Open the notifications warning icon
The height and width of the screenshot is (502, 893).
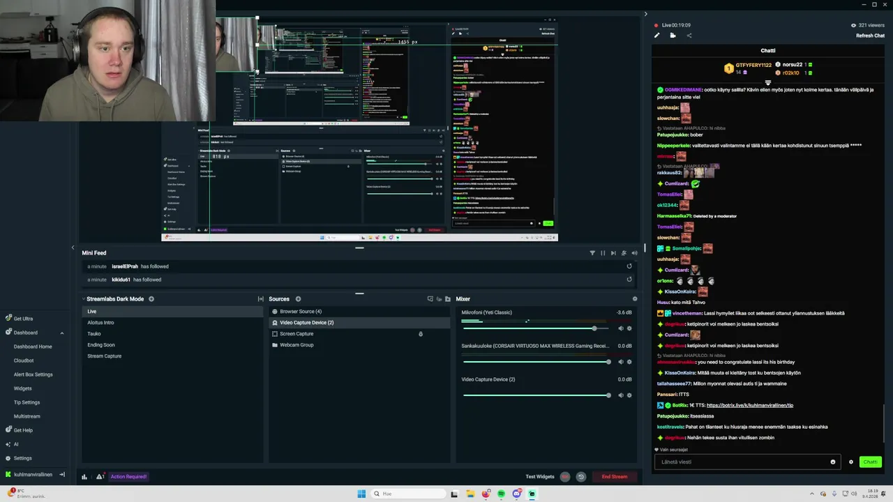100,477
